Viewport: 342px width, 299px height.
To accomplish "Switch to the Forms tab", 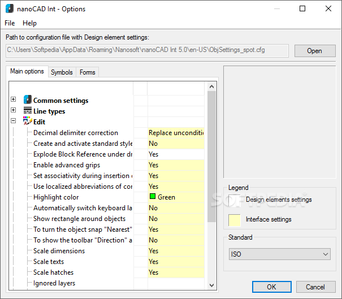I will click(x=87, y=72).
